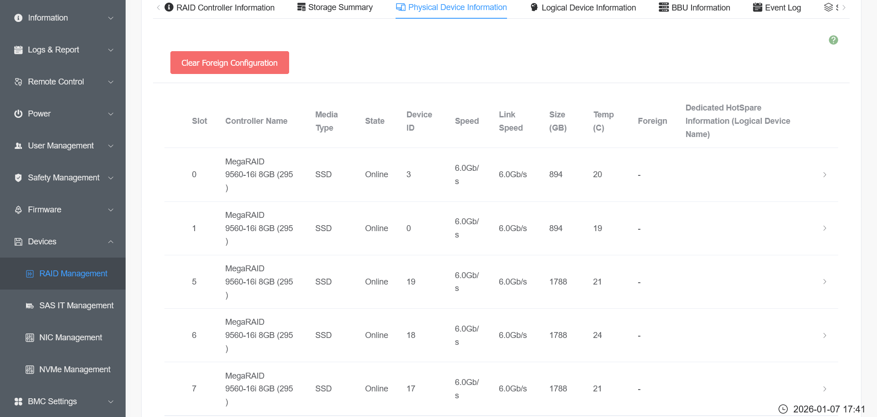Click the Firmware rocket icon in sidebar

click(x=18, y=210)
